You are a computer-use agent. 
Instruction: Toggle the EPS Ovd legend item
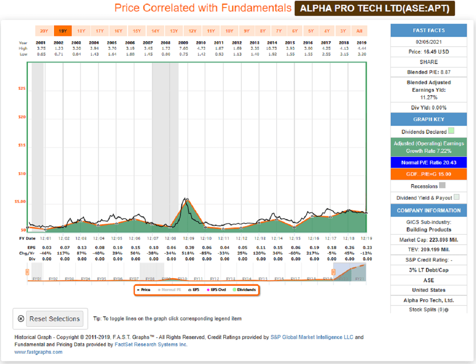(x=216, y=290)
